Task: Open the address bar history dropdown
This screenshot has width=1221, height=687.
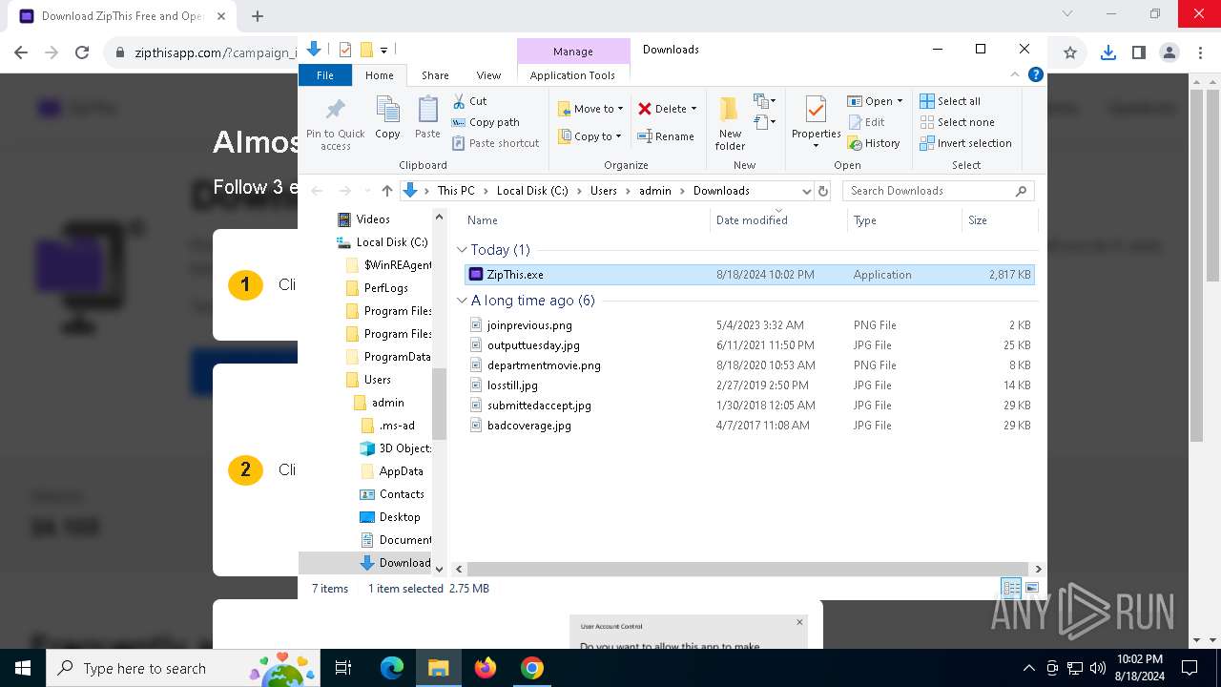Action: (806, 191)
